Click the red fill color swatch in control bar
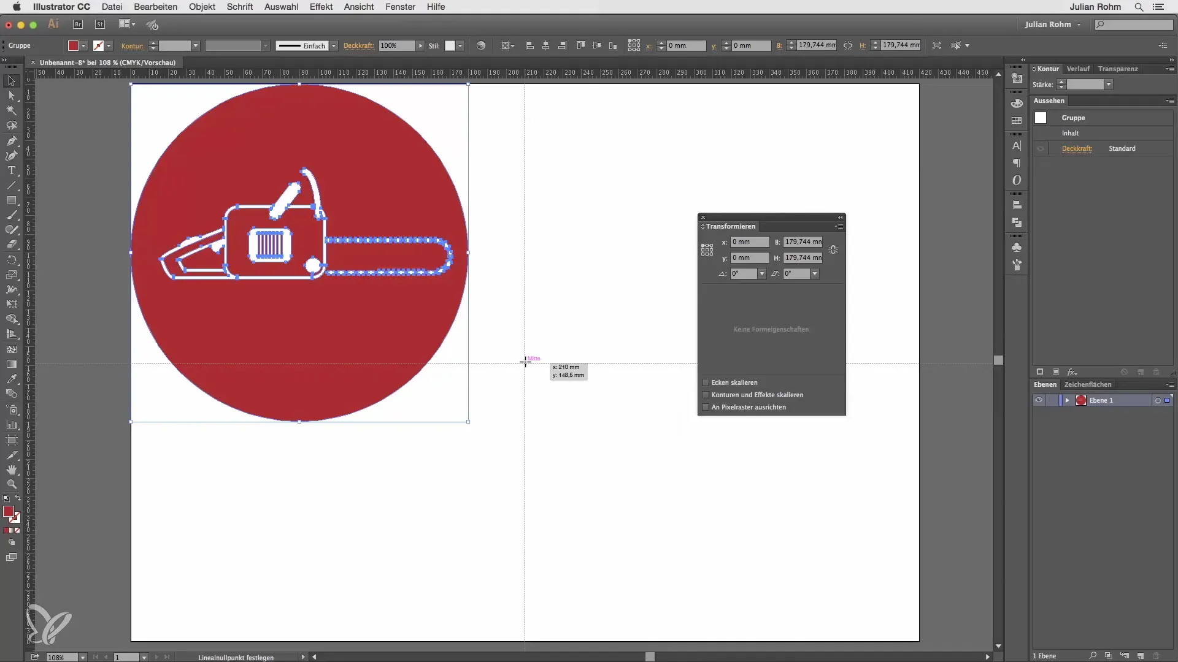1178x662 pixels. pyautogui.click(x=73, y=46)
